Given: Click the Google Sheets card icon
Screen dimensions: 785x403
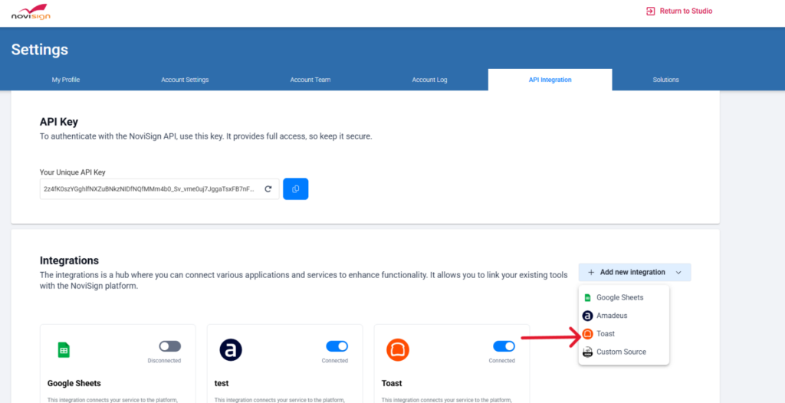Looking at the screenshot, I should [64, 350].
